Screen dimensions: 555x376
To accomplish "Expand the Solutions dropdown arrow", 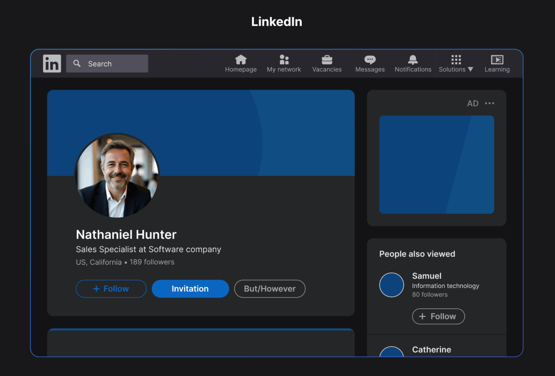I will coord(470,69).
